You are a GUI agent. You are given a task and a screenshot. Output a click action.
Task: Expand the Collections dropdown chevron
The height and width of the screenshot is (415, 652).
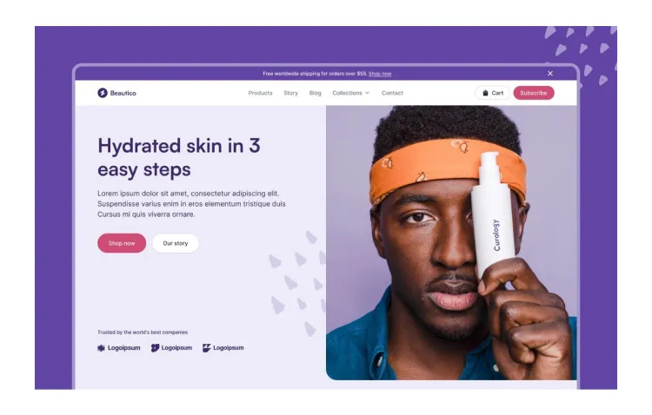point(367,93)
